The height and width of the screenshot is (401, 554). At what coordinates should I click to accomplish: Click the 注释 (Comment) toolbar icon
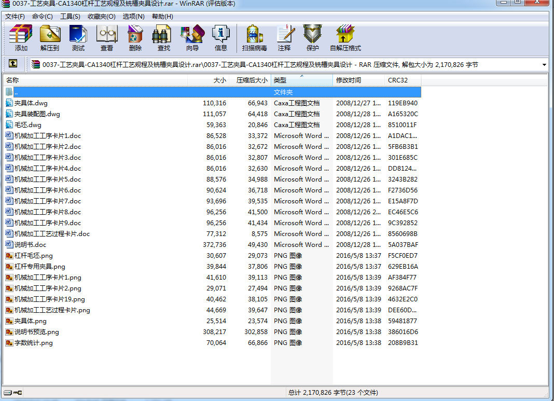285,34
